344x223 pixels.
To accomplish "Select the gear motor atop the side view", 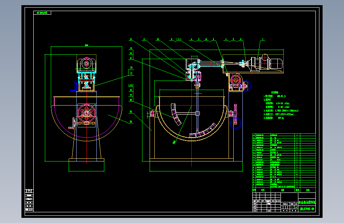I will (x=86, y=64).
